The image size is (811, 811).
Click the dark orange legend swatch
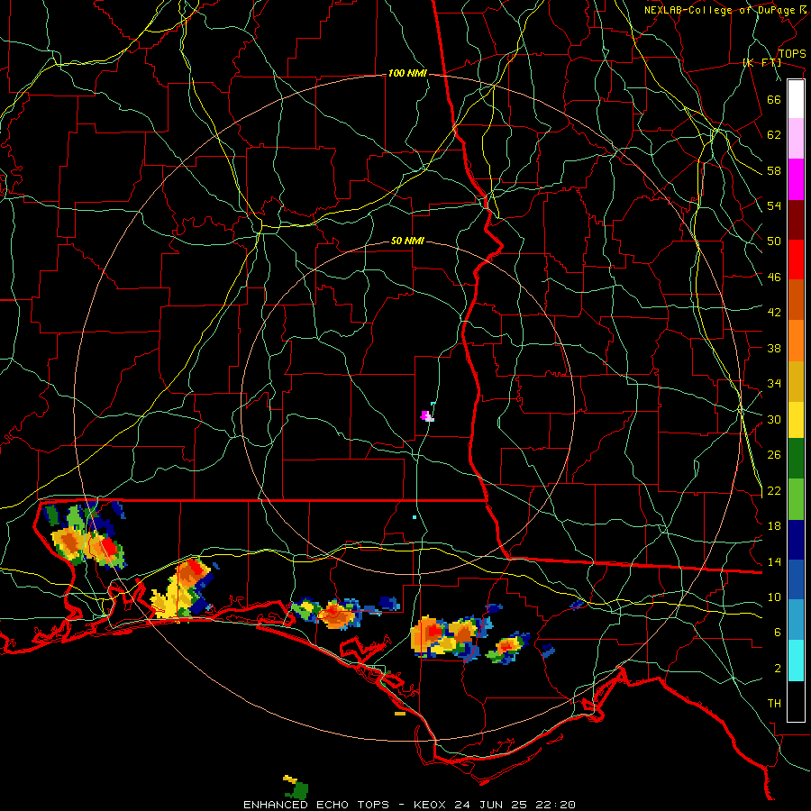tap(796, 299)
